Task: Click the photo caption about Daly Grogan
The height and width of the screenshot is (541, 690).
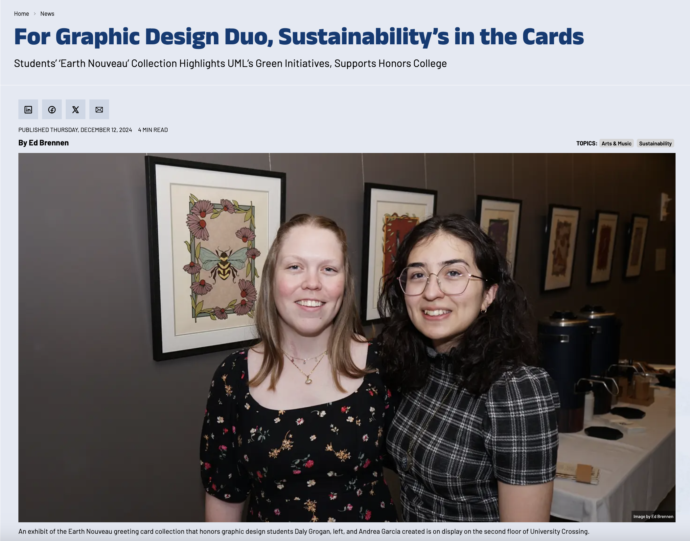Action: click(x=304, y=531)
